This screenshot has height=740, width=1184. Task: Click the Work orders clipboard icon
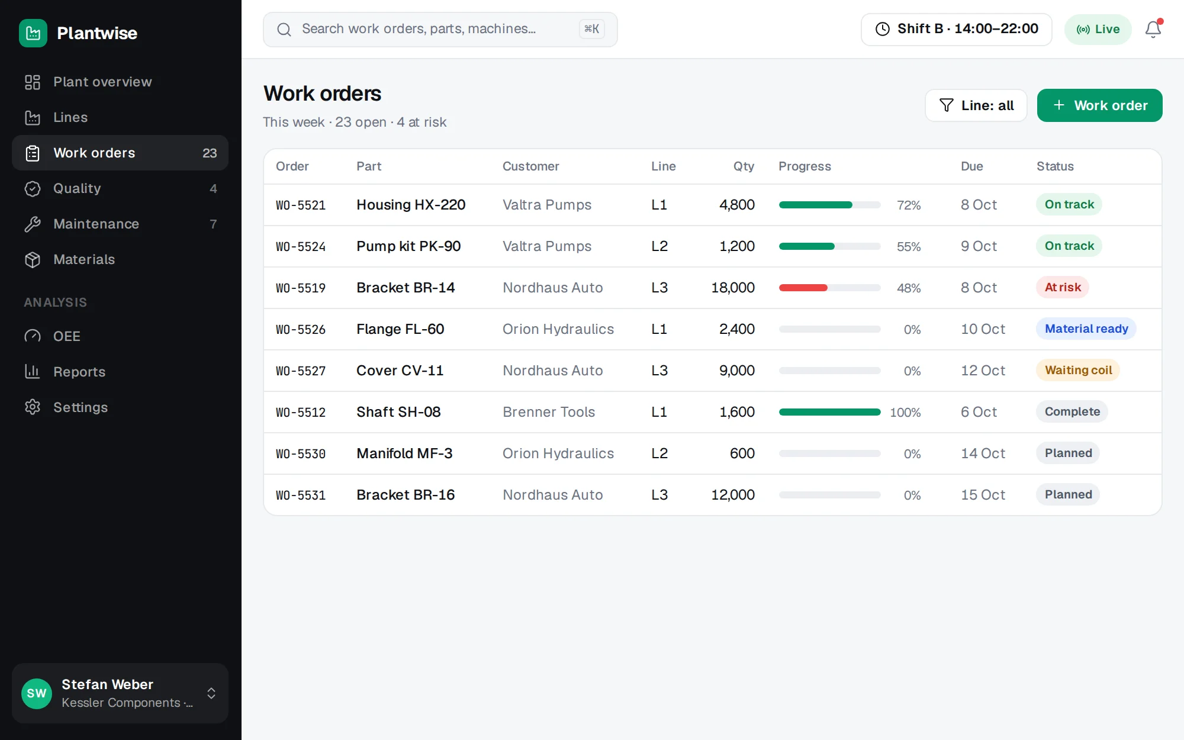click(x=33, y=153)
